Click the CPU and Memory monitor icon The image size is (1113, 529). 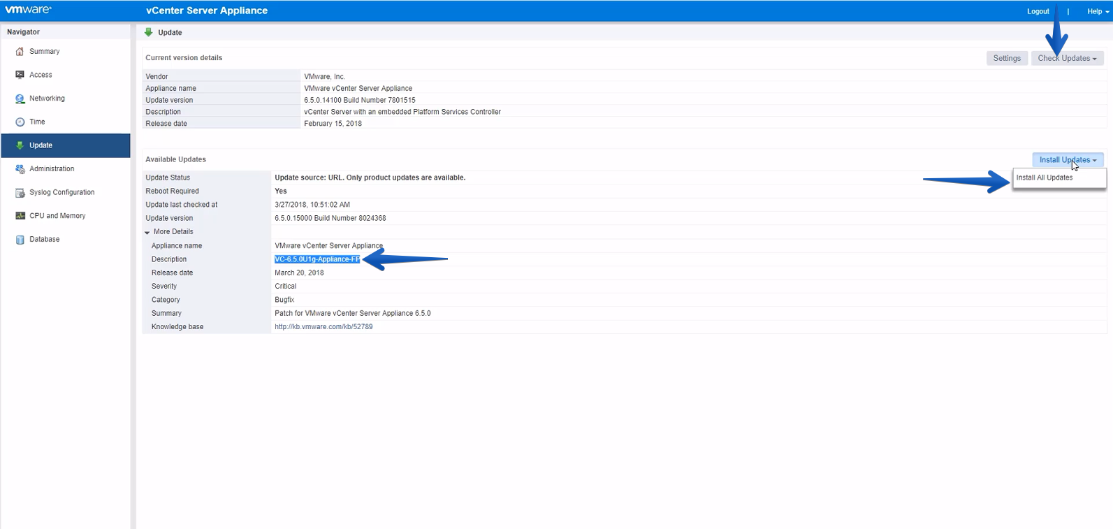20,216
